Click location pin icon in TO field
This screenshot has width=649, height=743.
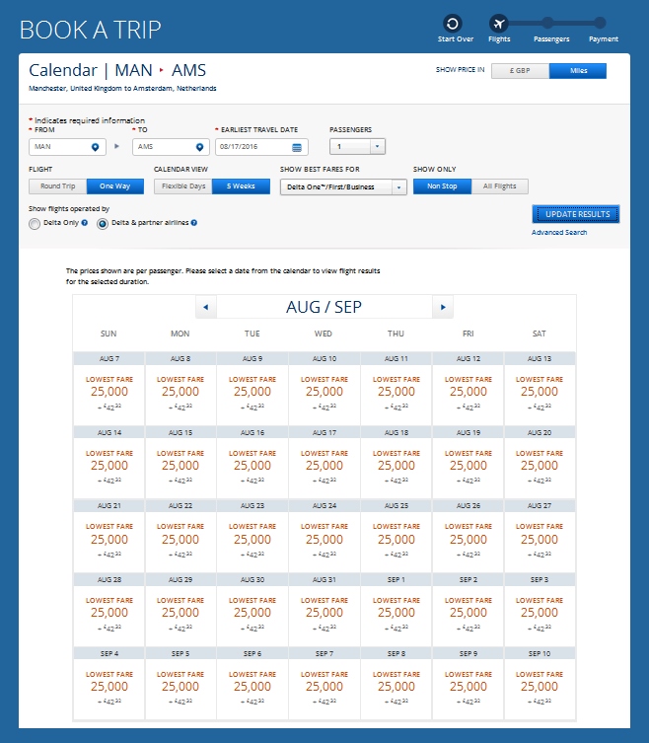coord(198,147)
